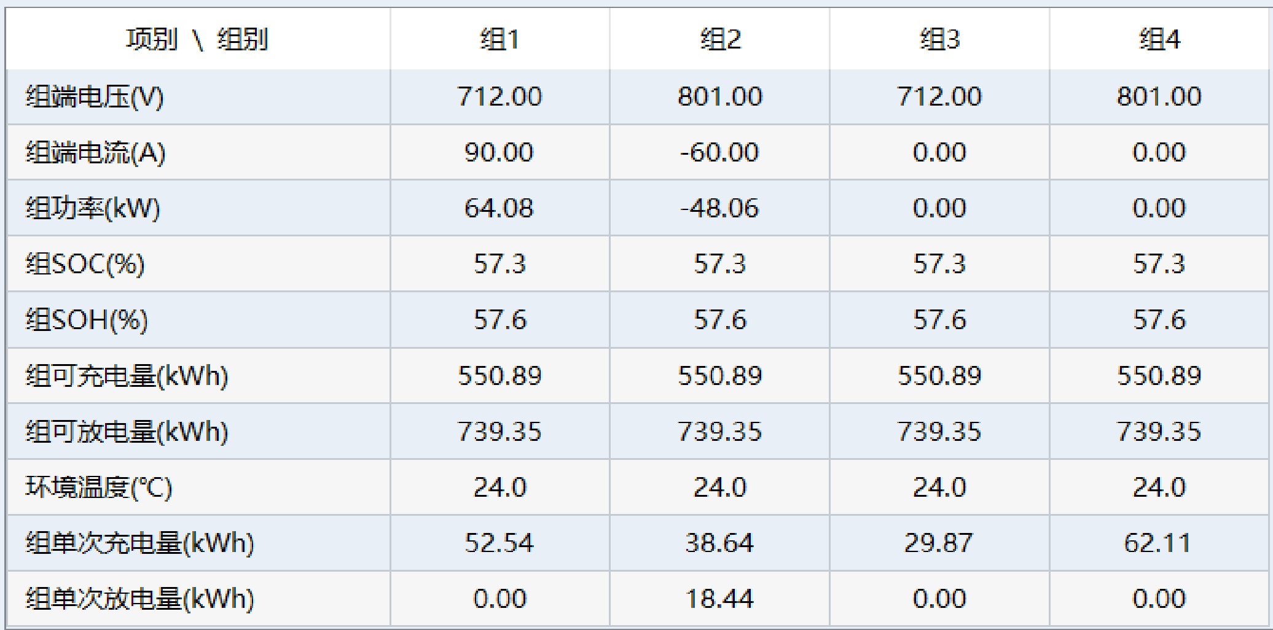
Task: Click the 组2 column header
Action: coord(719,40)
